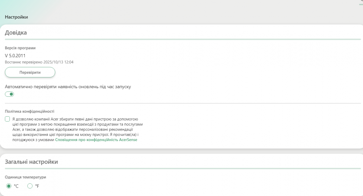Click the automatic update check description text
This screenshot has width=363, height=196.
click(68, 87)
